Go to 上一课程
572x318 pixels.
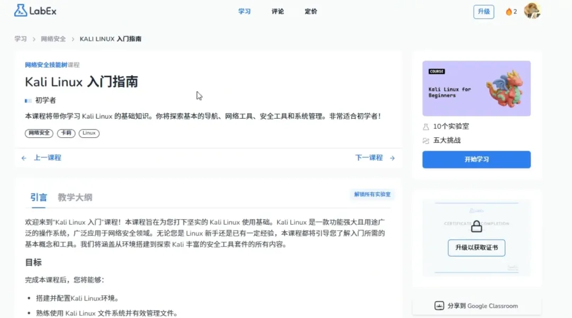click(x=48, y=158)
